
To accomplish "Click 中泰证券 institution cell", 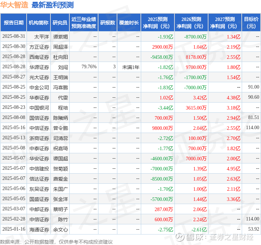I will pos(39,148).
